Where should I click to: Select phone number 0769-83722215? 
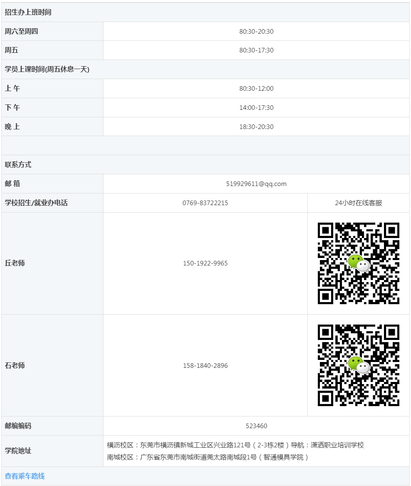click(x=205, y=203)
